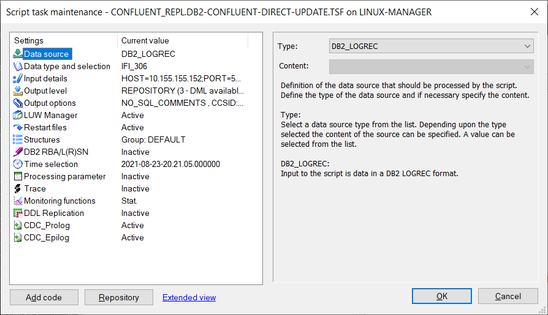Confirm with the OK button

coord(442,296)
